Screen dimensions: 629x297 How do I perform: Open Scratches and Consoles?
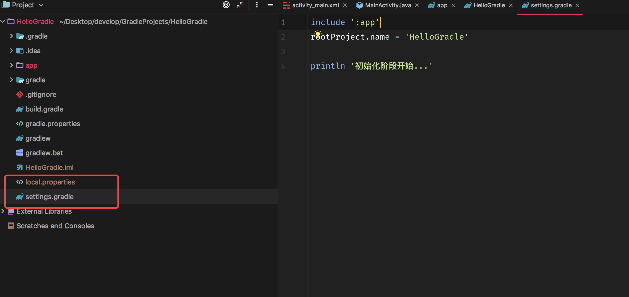pos(55,226)
